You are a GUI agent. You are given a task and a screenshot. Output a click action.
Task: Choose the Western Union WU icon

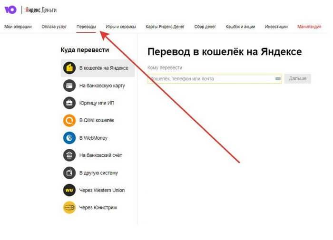69,190
